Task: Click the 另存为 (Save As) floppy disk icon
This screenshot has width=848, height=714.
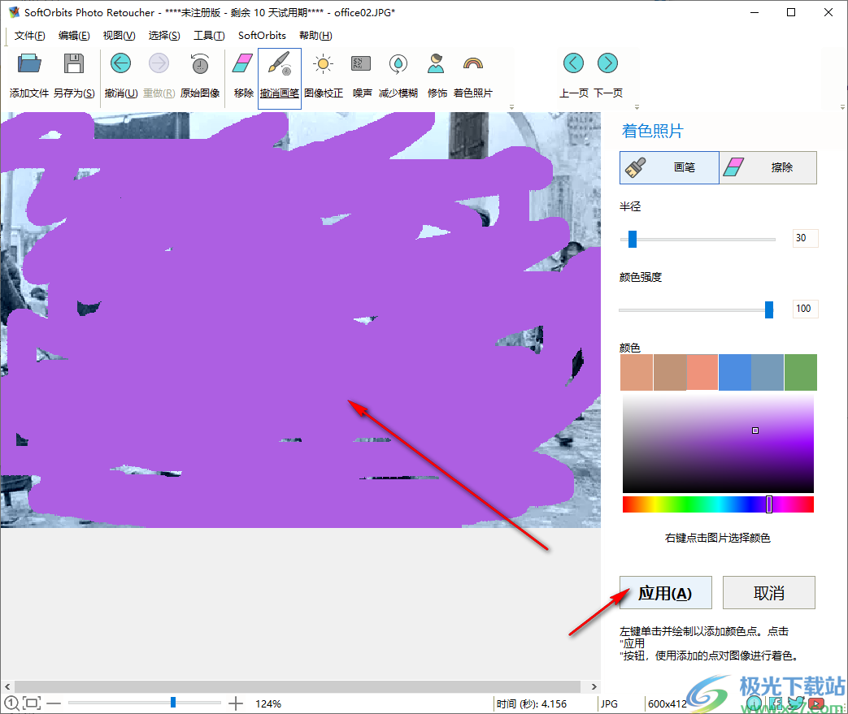Action: click(x=74, y=64)
